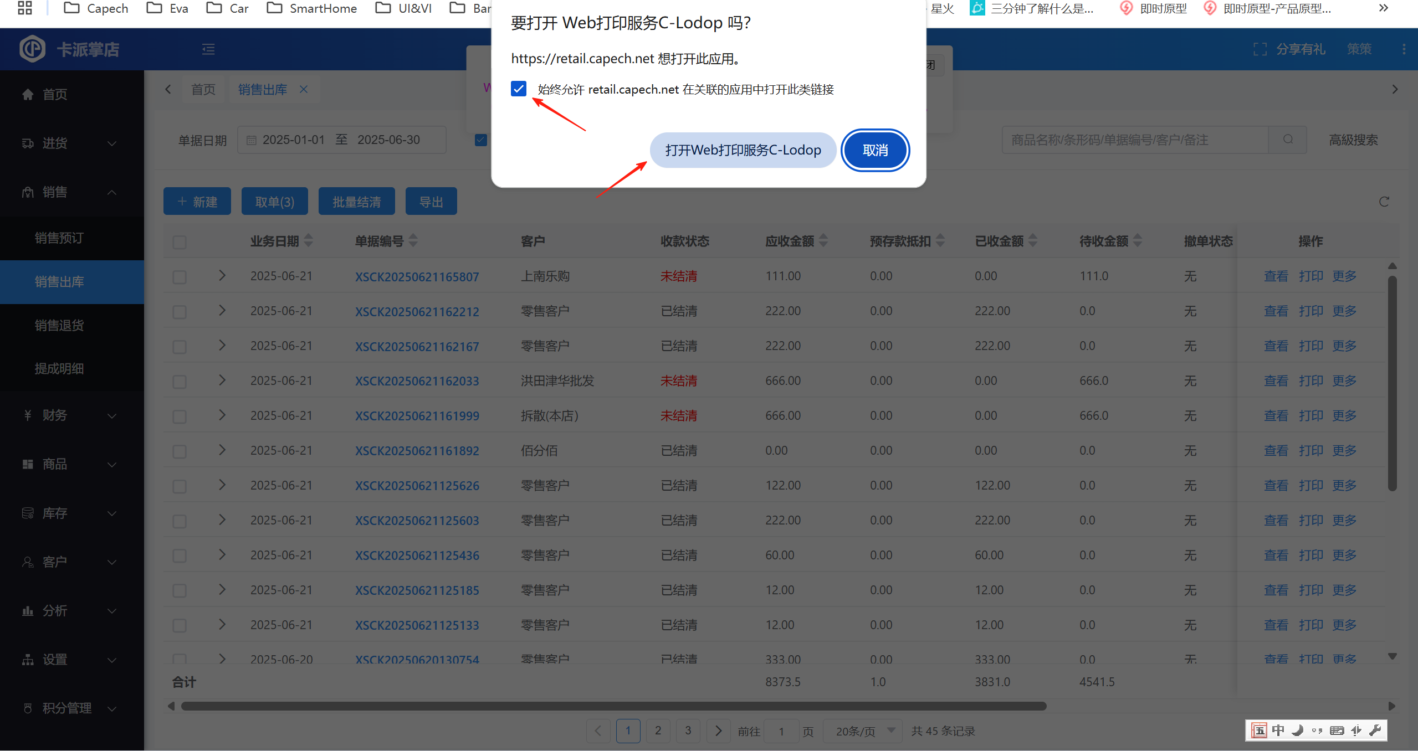The height and width of the screenshot is (751, 1418).
Task: Click the horizontal scrollbar under the table
Action: [x=613, y=706]
